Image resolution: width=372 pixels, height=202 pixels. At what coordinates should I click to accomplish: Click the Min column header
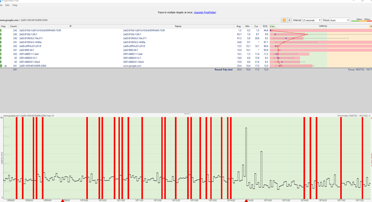(x=247, y=26)
